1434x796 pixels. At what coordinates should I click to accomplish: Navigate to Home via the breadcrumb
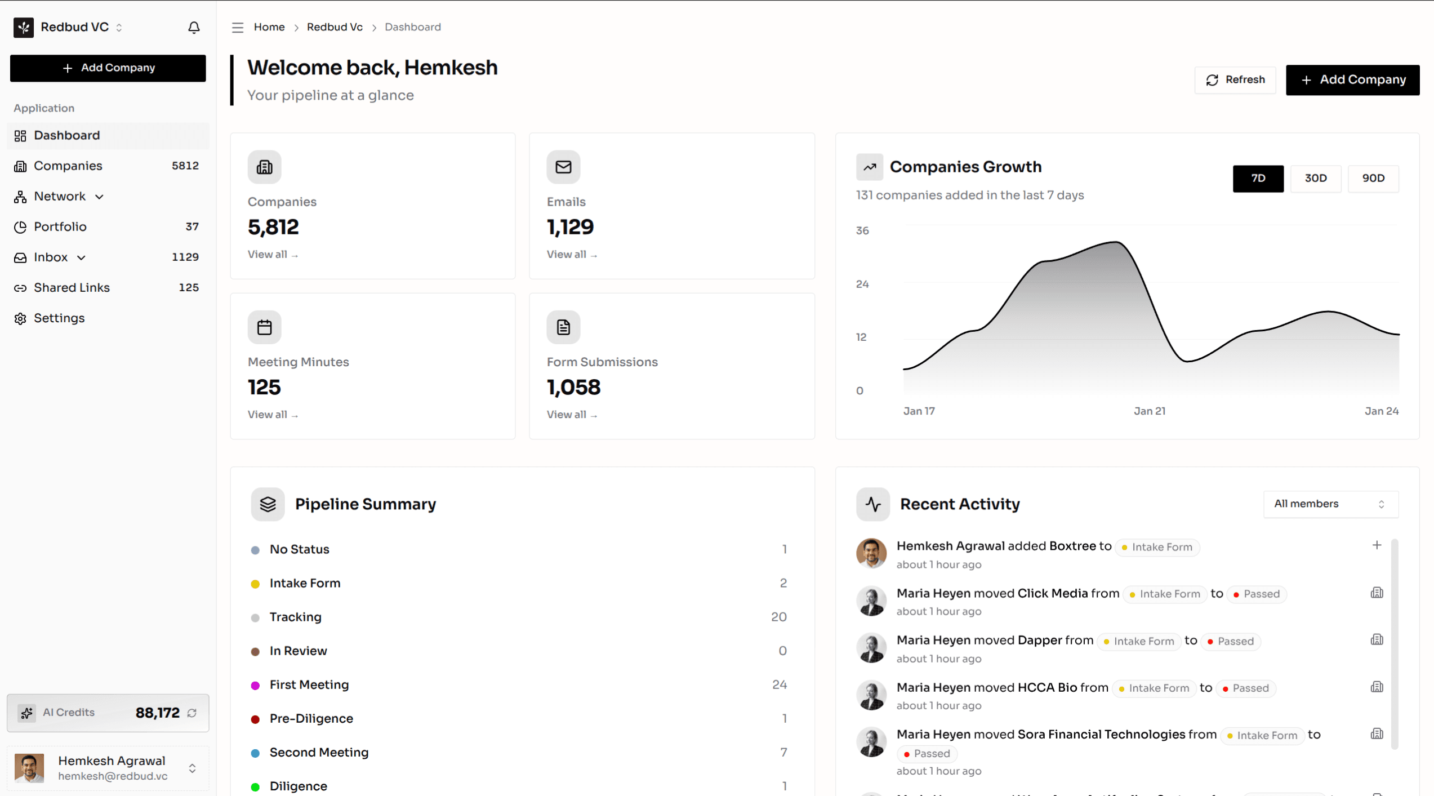[x=269, y=26]
